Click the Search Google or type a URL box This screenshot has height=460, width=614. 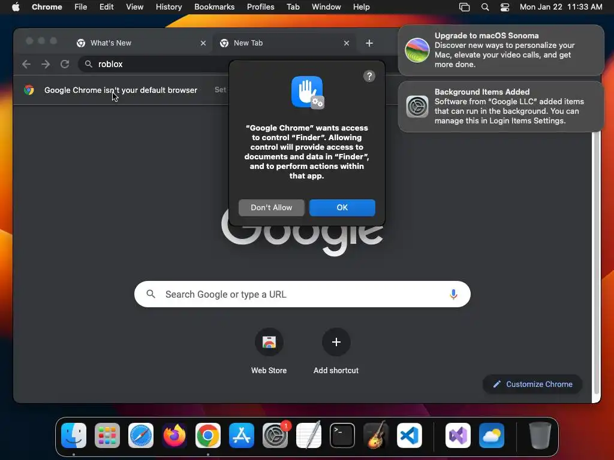302,294
